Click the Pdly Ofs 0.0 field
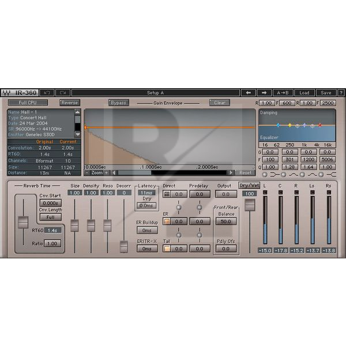The width and height of the screenshot is (346, 346). [x=226, y=249]
